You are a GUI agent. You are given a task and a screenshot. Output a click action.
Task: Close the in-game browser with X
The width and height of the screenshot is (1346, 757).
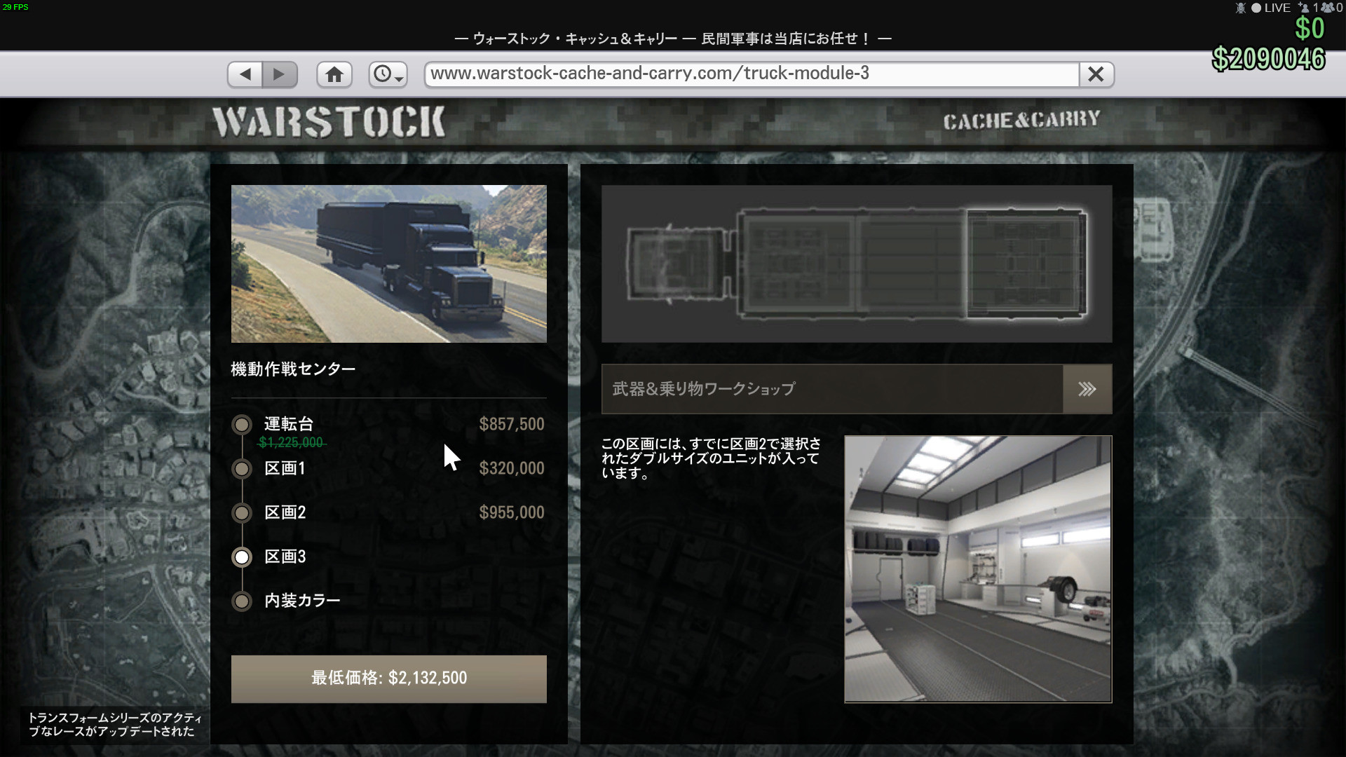click(1096, 74)
